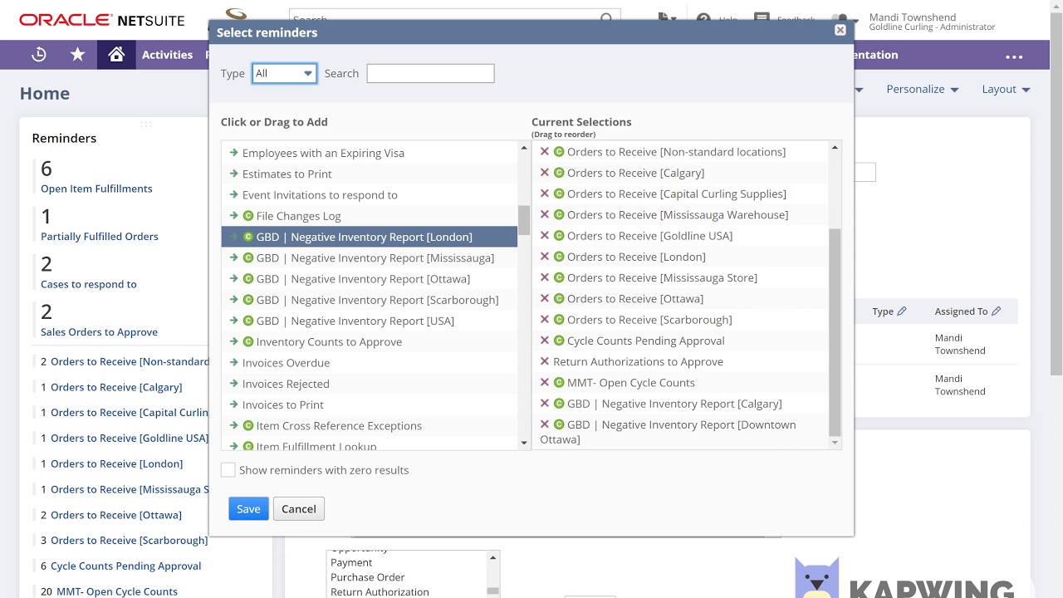This screenshot has width=1063, height=598.
Task: Click the add arrow beside Invoices Overdue
Action: click(233, 363)
